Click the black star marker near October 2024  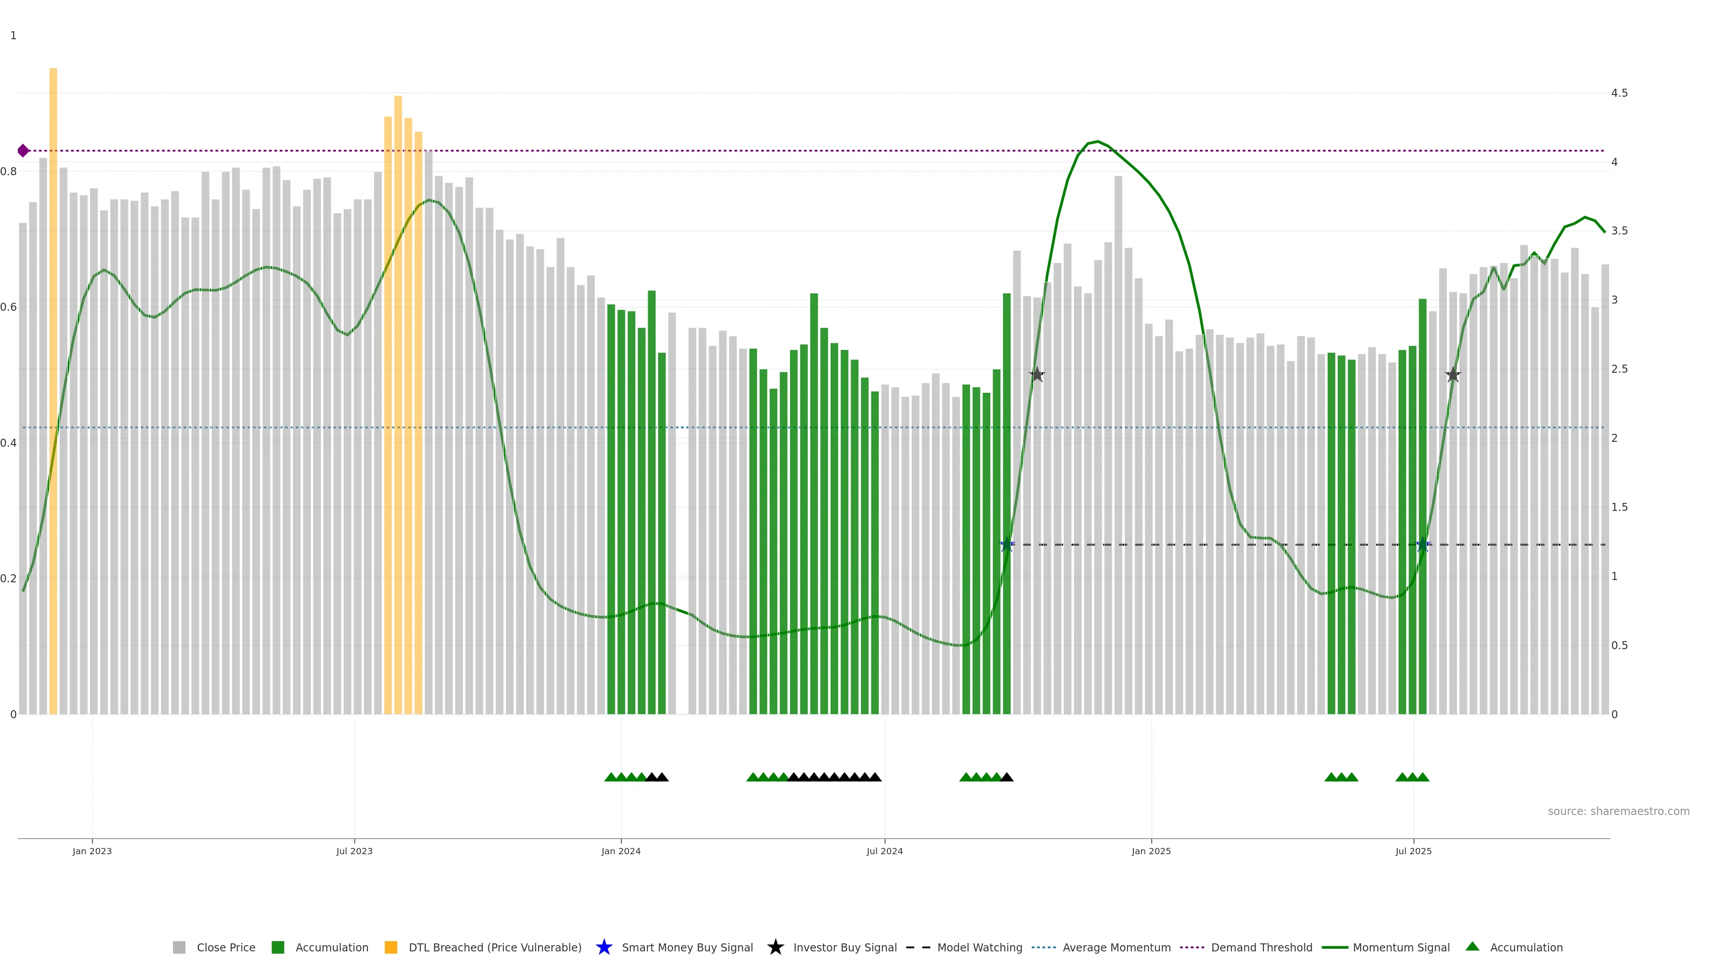(1037, 375)
